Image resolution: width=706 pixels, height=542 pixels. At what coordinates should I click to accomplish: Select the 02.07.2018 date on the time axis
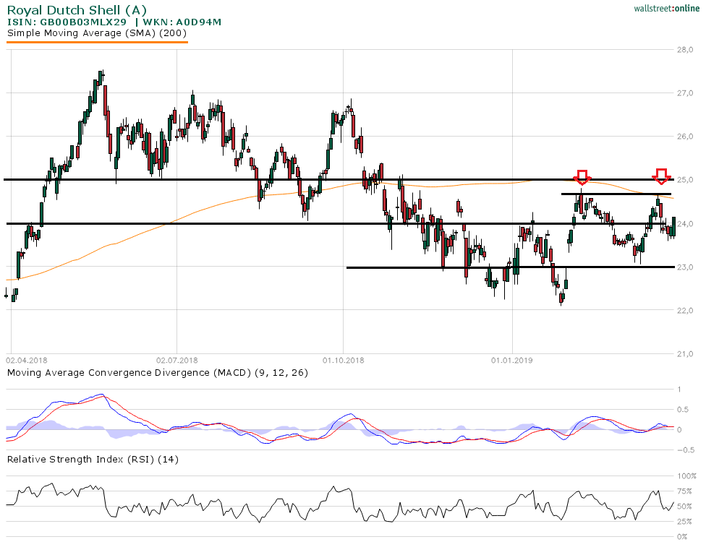click(177, 358)
